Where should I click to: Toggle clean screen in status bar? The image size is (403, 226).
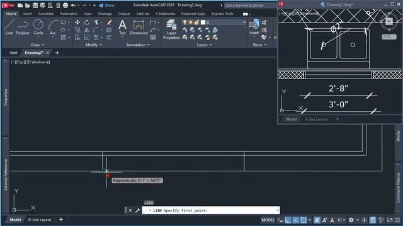(x=390, y=220)
